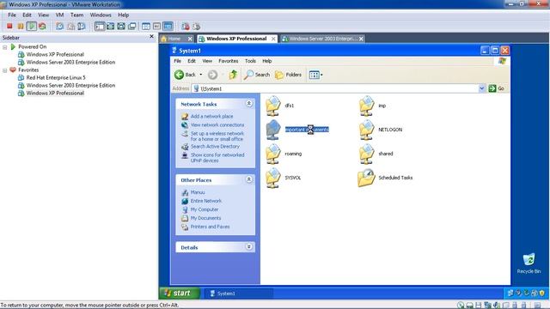Toggle the Folders pane button
This screenshot has width=550, height=309.
coord(289,75)
